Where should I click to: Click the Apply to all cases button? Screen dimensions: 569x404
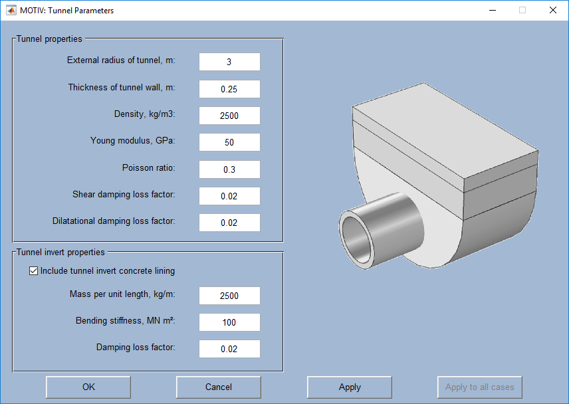(479, 387)
